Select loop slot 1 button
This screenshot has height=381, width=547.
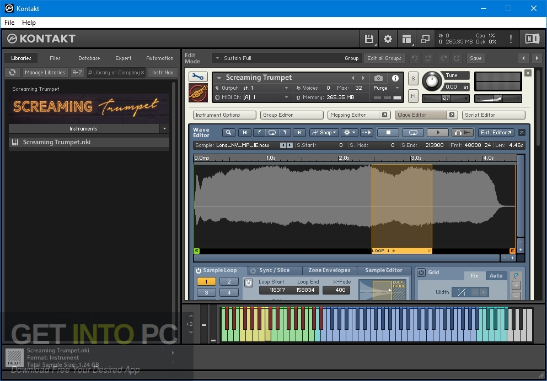click(x=206, y=282)
